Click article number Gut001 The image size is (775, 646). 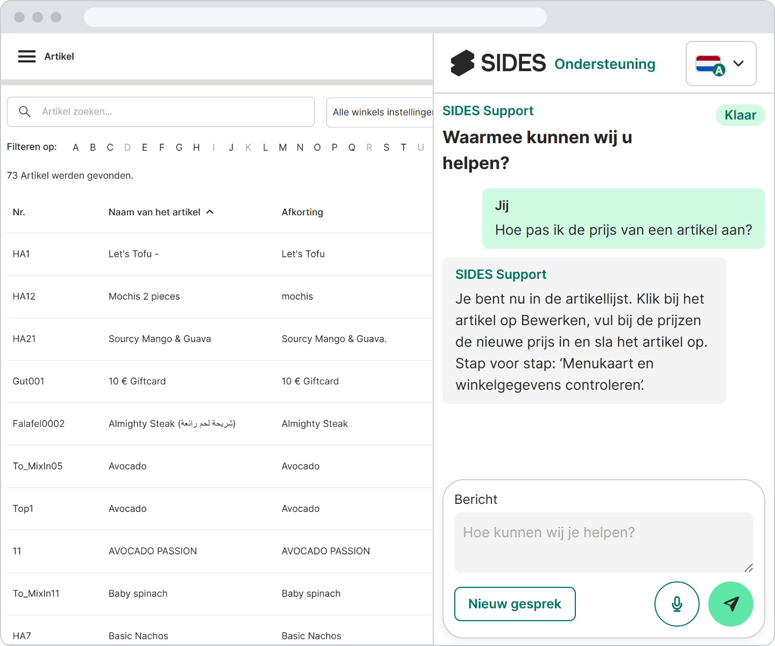pos(29,382)
